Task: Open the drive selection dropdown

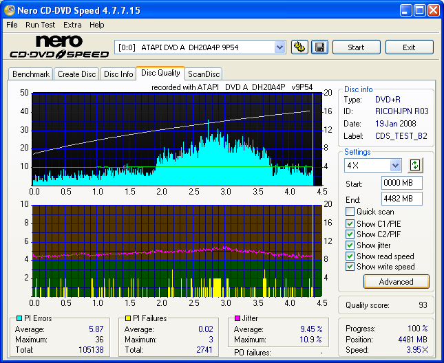Action: [x=279, y=47]
